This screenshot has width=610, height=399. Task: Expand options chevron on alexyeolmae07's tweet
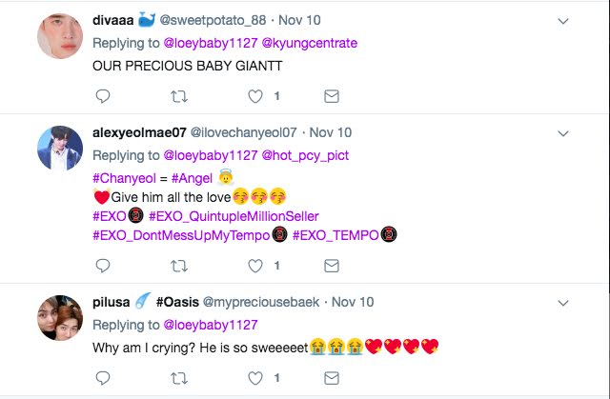point(563,132)
